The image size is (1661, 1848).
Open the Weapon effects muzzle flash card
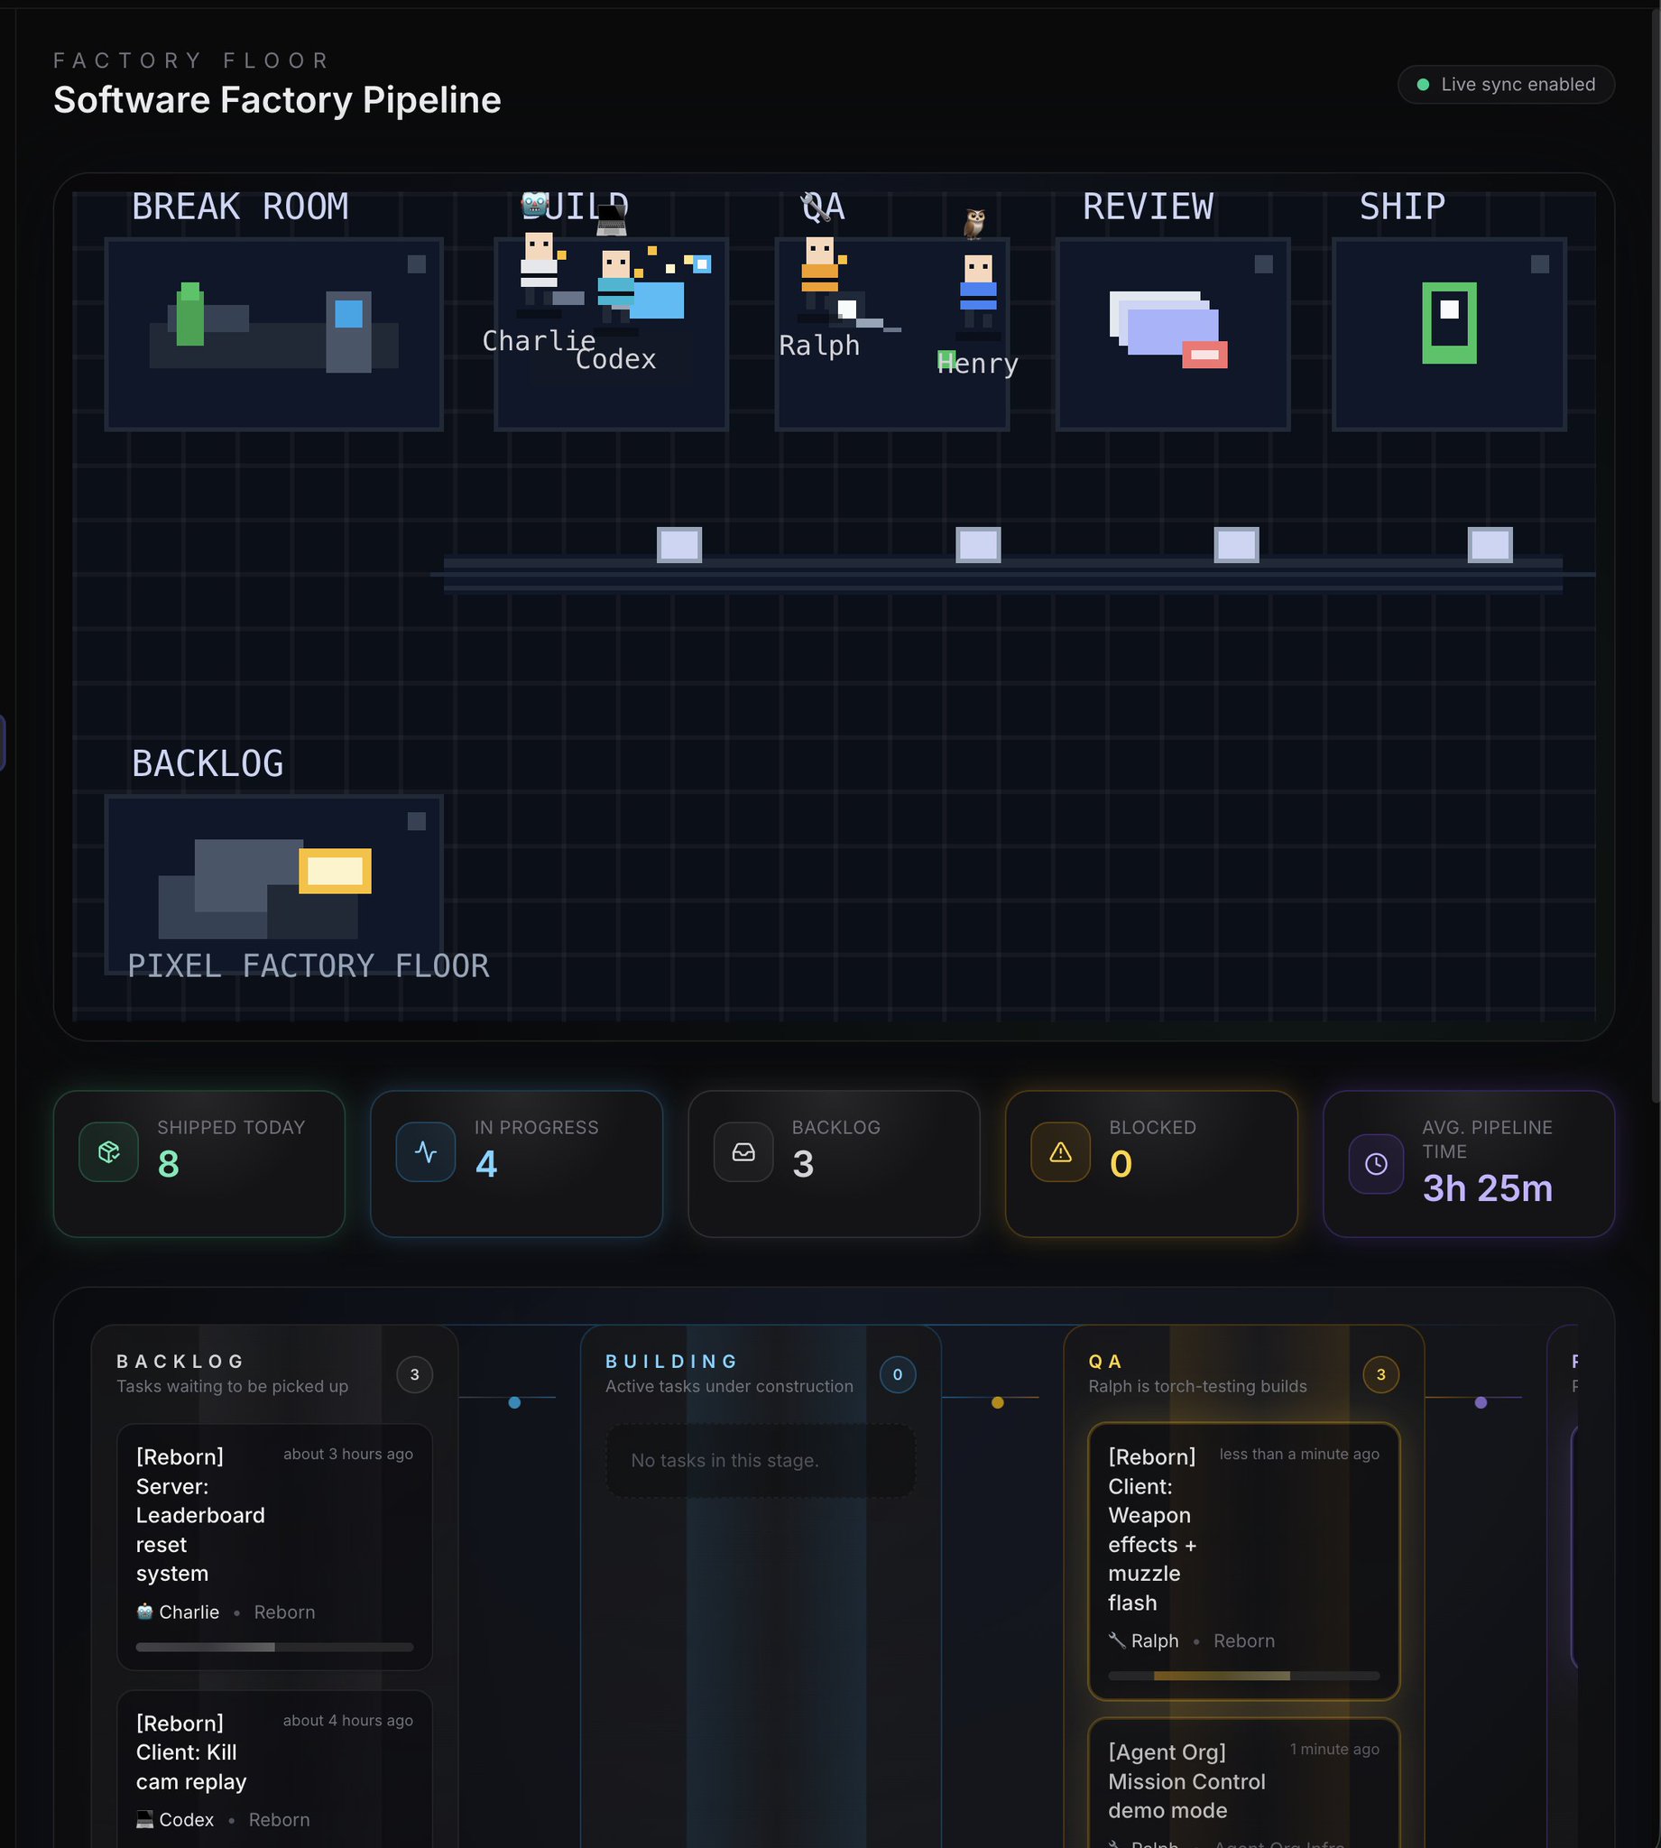click(x=1243, y=1560)
